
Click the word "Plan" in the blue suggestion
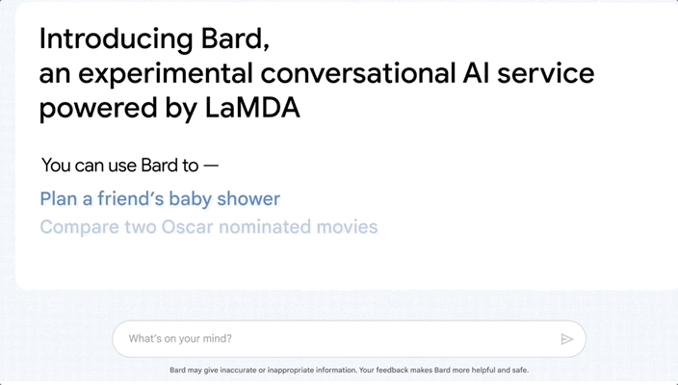58,199
